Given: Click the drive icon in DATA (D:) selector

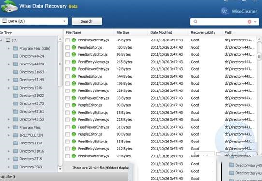Looking at the screenshot, I should coord(4,21).
